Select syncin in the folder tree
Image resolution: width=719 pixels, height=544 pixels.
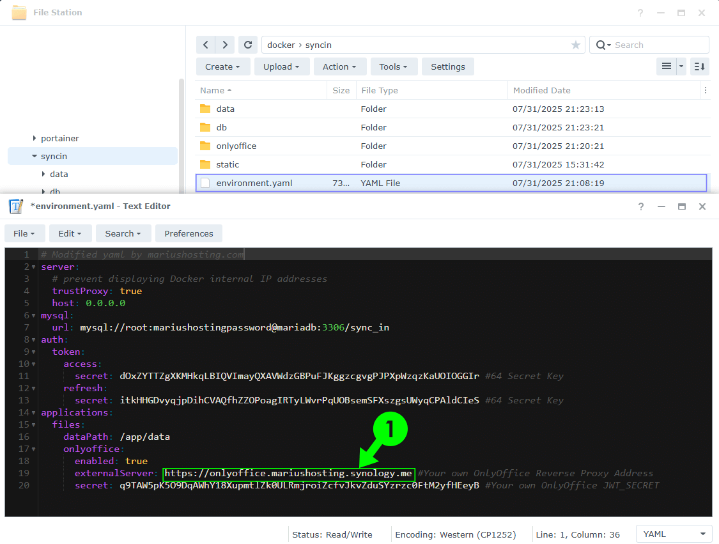coord(54,156)
